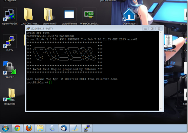Click the PuTTY scrollbar down arrow

coord(161,109)
